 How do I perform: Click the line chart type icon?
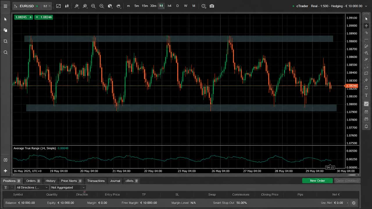58,6
